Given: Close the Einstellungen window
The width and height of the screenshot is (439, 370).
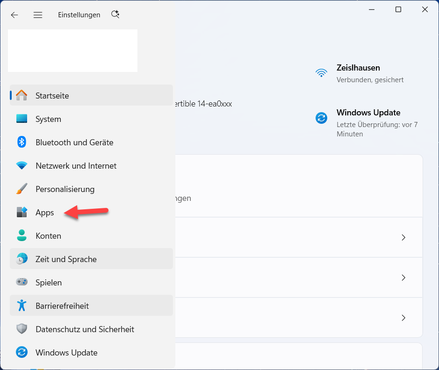Looking at the screenshot, I should coord(425,9).
